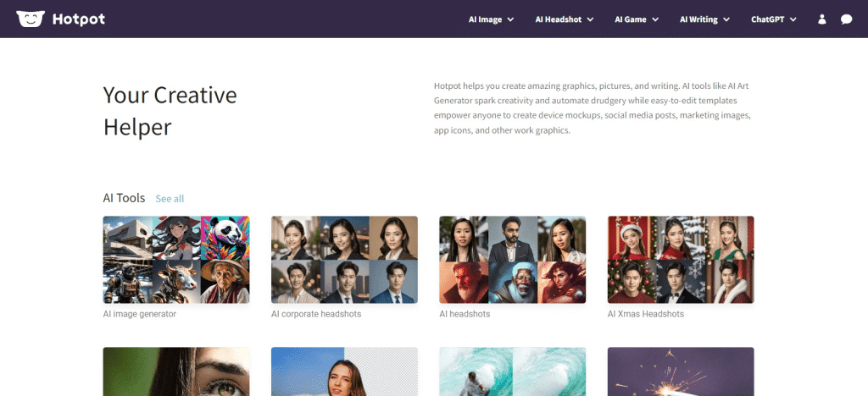Click the Hotpot brand name text
This screenshot has width=868, height=396.
[78, 19]
